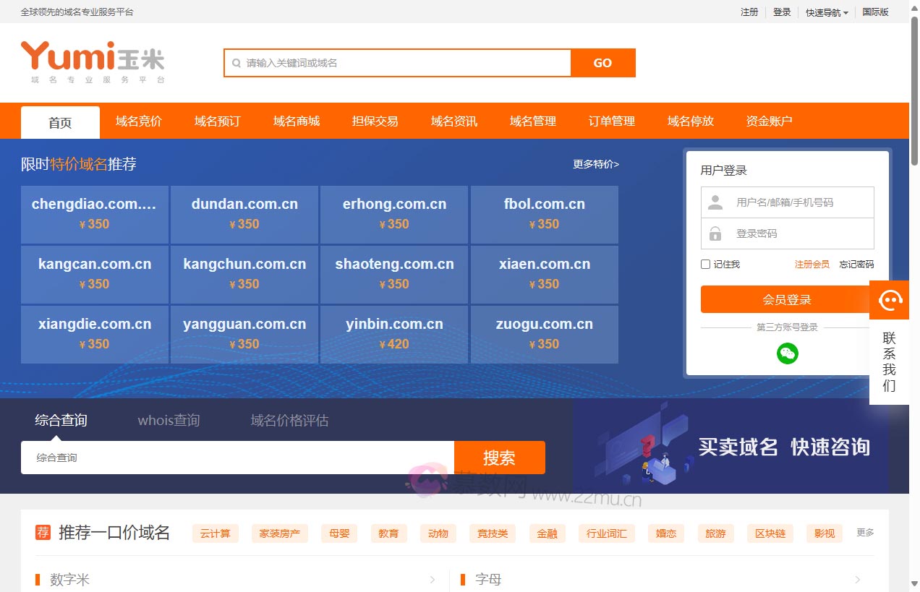Select the yinbin.com.cn ¥420 domain card
Screen dimensions: 920x592
point(394,334)
